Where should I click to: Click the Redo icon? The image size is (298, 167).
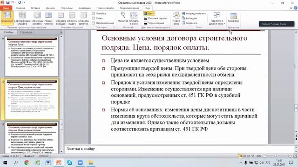pos(20,3)
